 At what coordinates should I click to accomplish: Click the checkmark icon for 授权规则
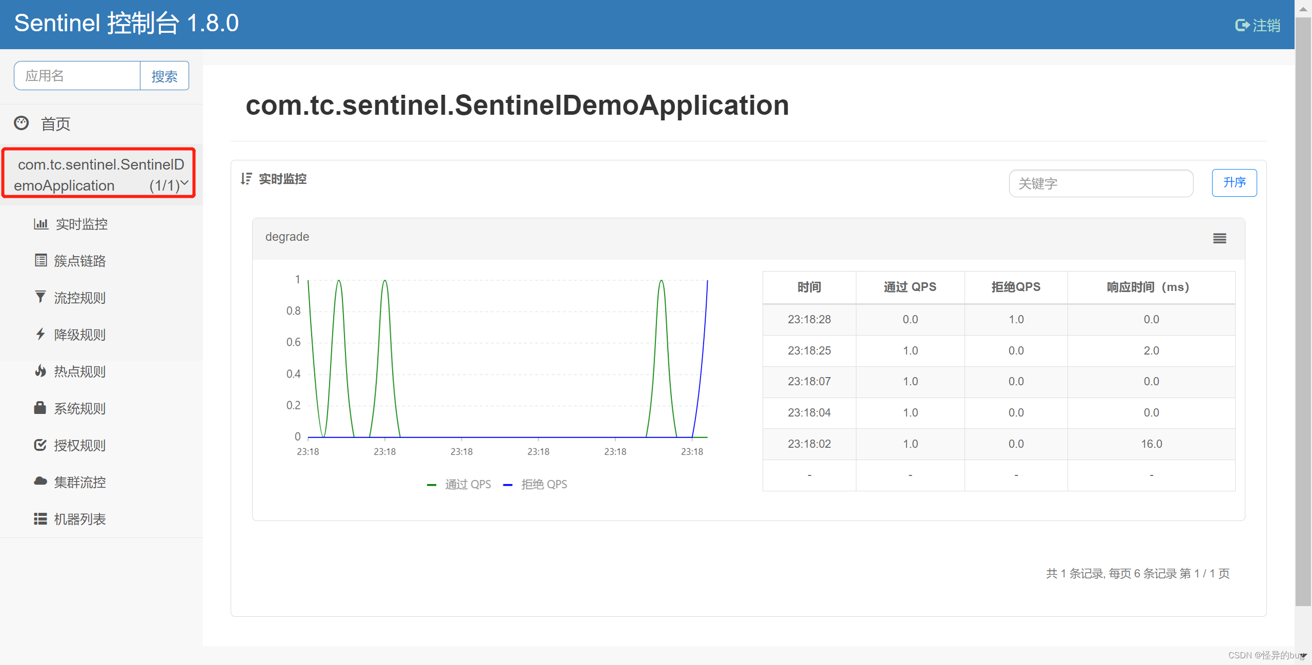click(40, 445)
